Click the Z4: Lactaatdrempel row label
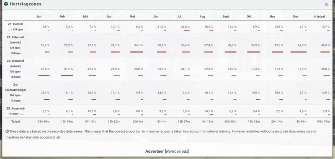Screen dimensions: 335x159 coord(15,87)
